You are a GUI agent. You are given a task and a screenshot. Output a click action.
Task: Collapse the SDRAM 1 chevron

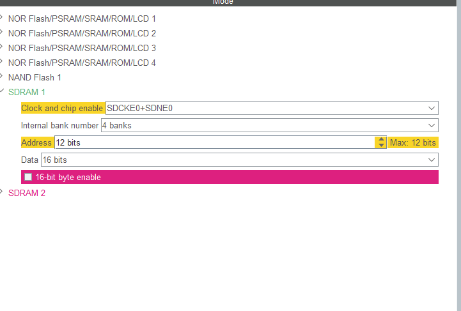pyautogui.click(x=1, y=91)
